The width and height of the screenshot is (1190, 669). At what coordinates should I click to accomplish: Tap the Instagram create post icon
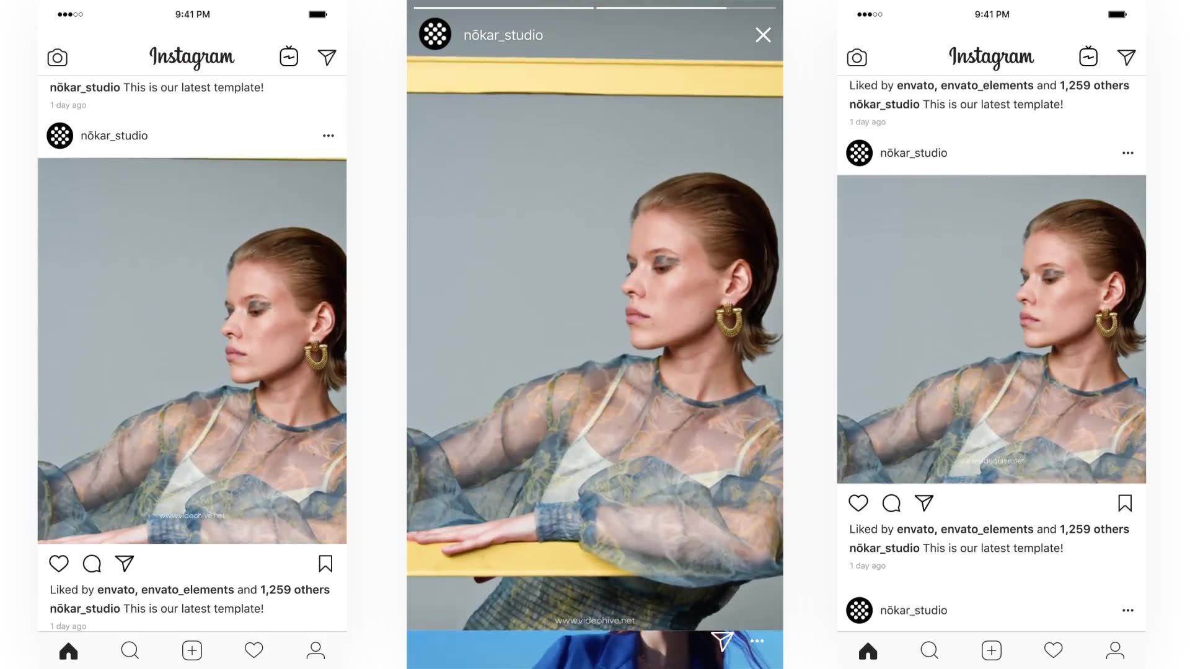190,650
